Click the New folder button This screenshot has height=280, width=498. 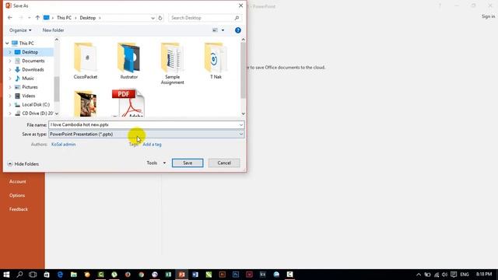point(54,30)
